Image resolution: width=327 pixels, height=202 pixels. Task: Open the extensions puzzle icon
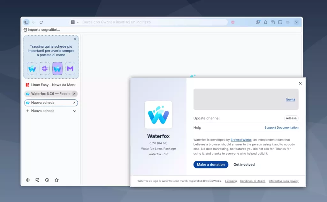[x=265, y=22]
